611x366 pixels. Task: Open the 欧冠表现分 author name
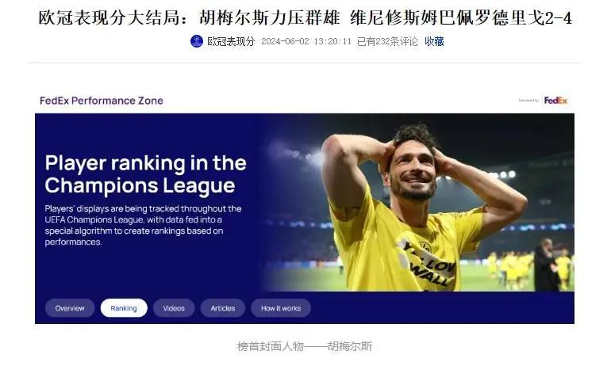coord(231,41)
